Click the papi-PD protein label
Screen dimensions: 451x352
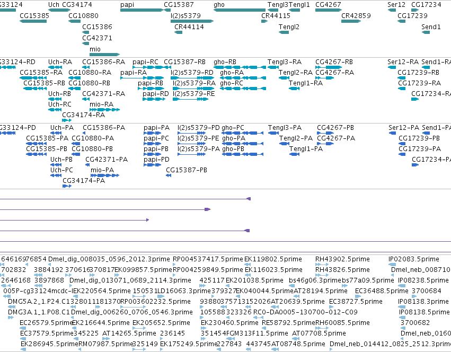coord(156,160)
